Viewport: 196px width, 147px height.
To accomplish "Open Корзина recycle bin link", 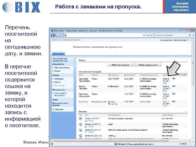I will click(59, 109).
